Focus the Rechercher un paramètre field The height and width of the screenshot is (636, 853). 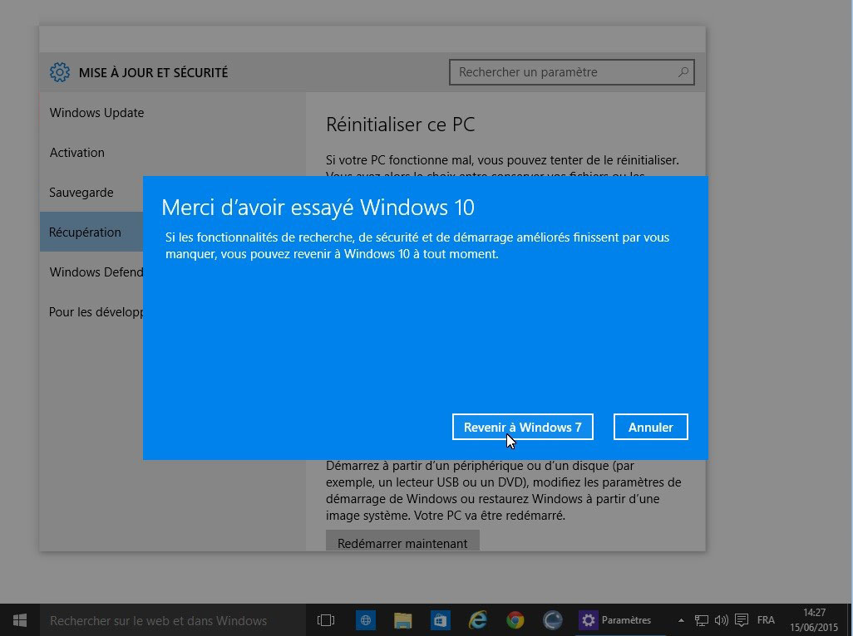pos(571,72)
